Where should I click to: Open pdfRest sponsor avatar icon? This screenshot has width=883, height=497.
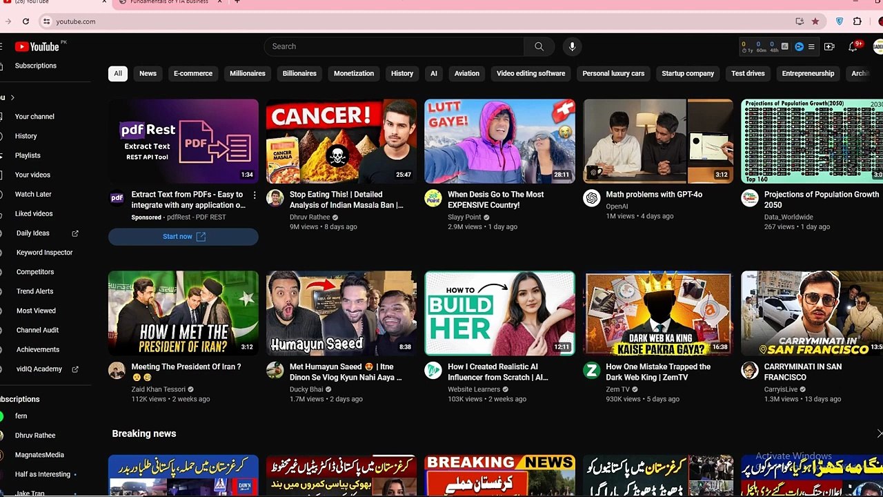pyautogui.click(x=117, y=198)
